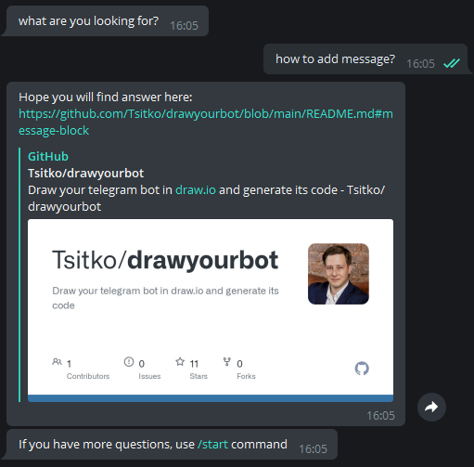Open the github.com README.md message-block link
474x467 pixels.
coord(206,123)
